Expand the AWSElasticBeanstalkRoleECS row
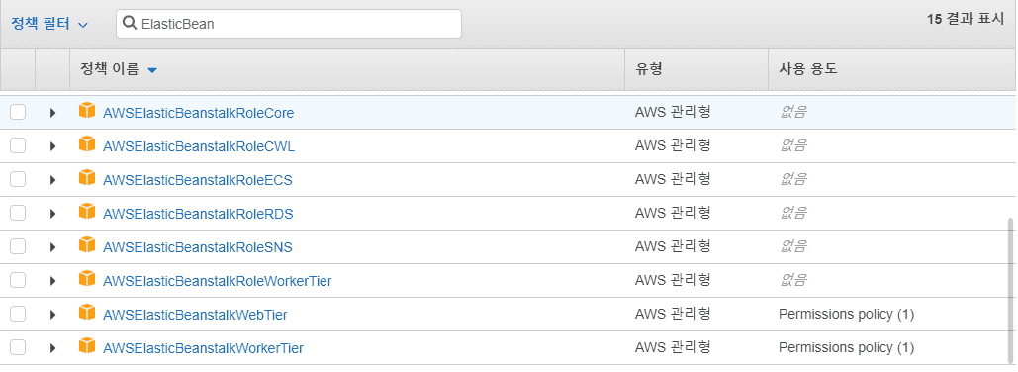Image resolution: width=1018 pixels, height=372 pixels. pos(53,180)
